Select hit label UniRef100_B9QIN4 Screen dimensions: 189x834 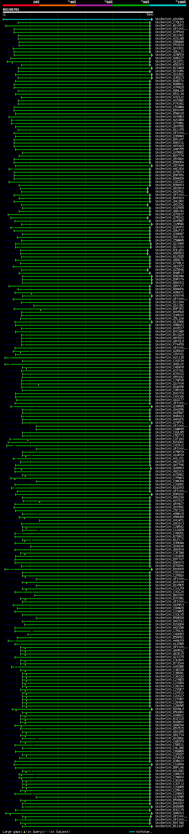170,277
